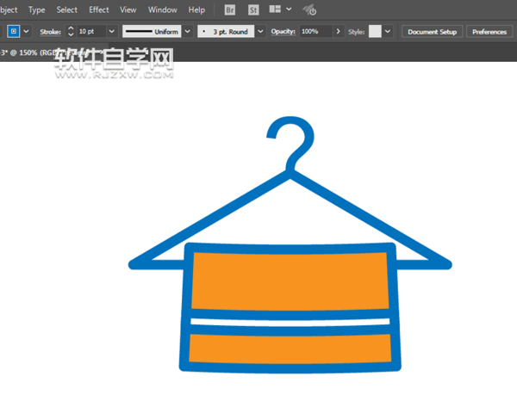Click the Preferences button
Screen dimensions: 517x395
click(489, 32)
